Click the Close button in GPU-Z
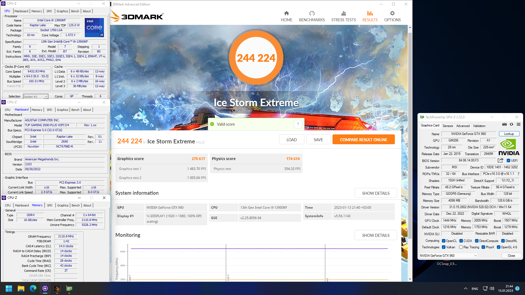The width and height of the screenshot is (525, 295). click(x=511, y=256)
